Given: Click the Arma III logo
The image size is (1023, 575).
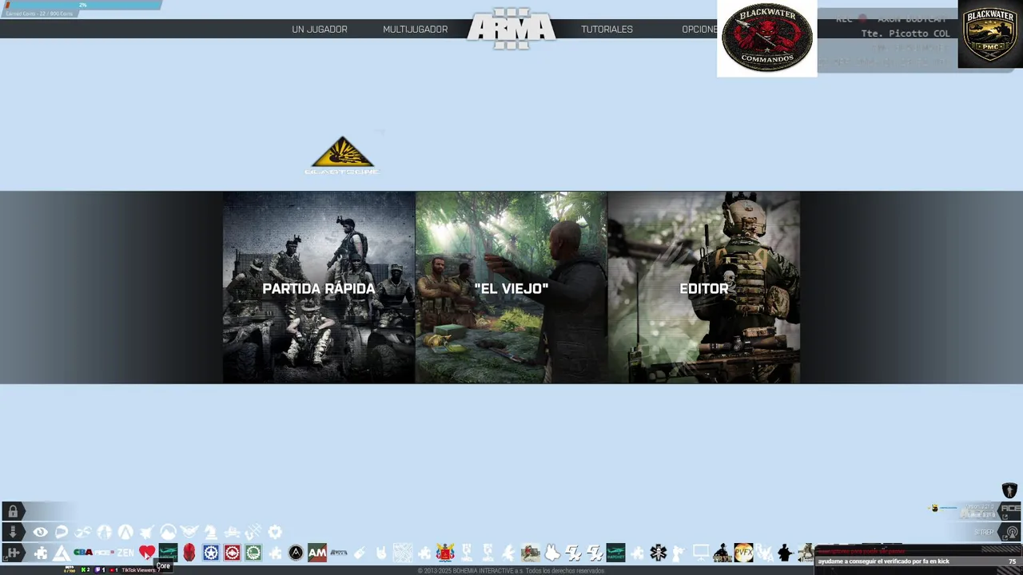Looking at the screenshot, I should click(511, 29).
